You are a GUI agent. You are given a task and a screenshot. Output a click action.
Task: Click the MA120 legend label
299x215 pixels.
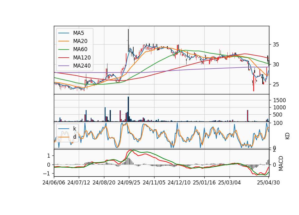click(82, 58)
